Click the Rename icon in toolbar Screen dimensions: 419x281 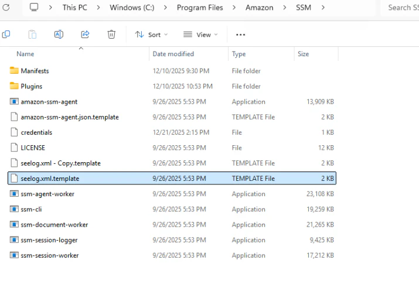tap(59, 35)
